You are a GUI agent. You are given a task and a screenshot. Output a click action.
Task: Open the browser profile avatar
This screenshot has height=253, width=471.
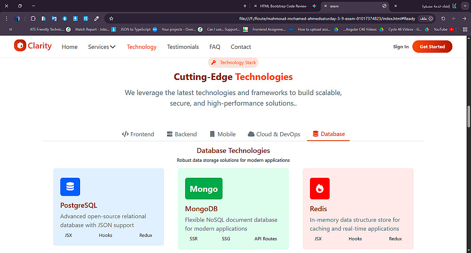click(17, 19)
